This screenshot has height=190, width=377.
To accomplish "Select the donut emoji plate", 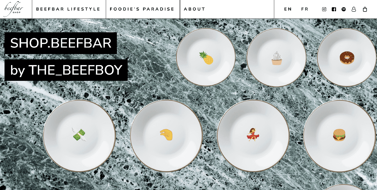I will click(x=347, y=58).
